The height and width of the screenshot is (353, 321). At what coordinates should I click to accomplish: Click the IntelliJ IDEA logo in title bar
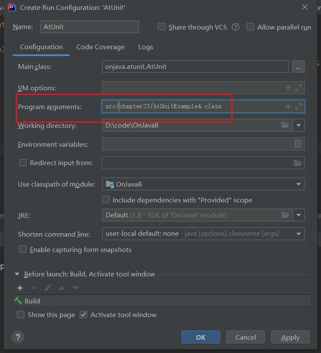click(x=12, y=7)
